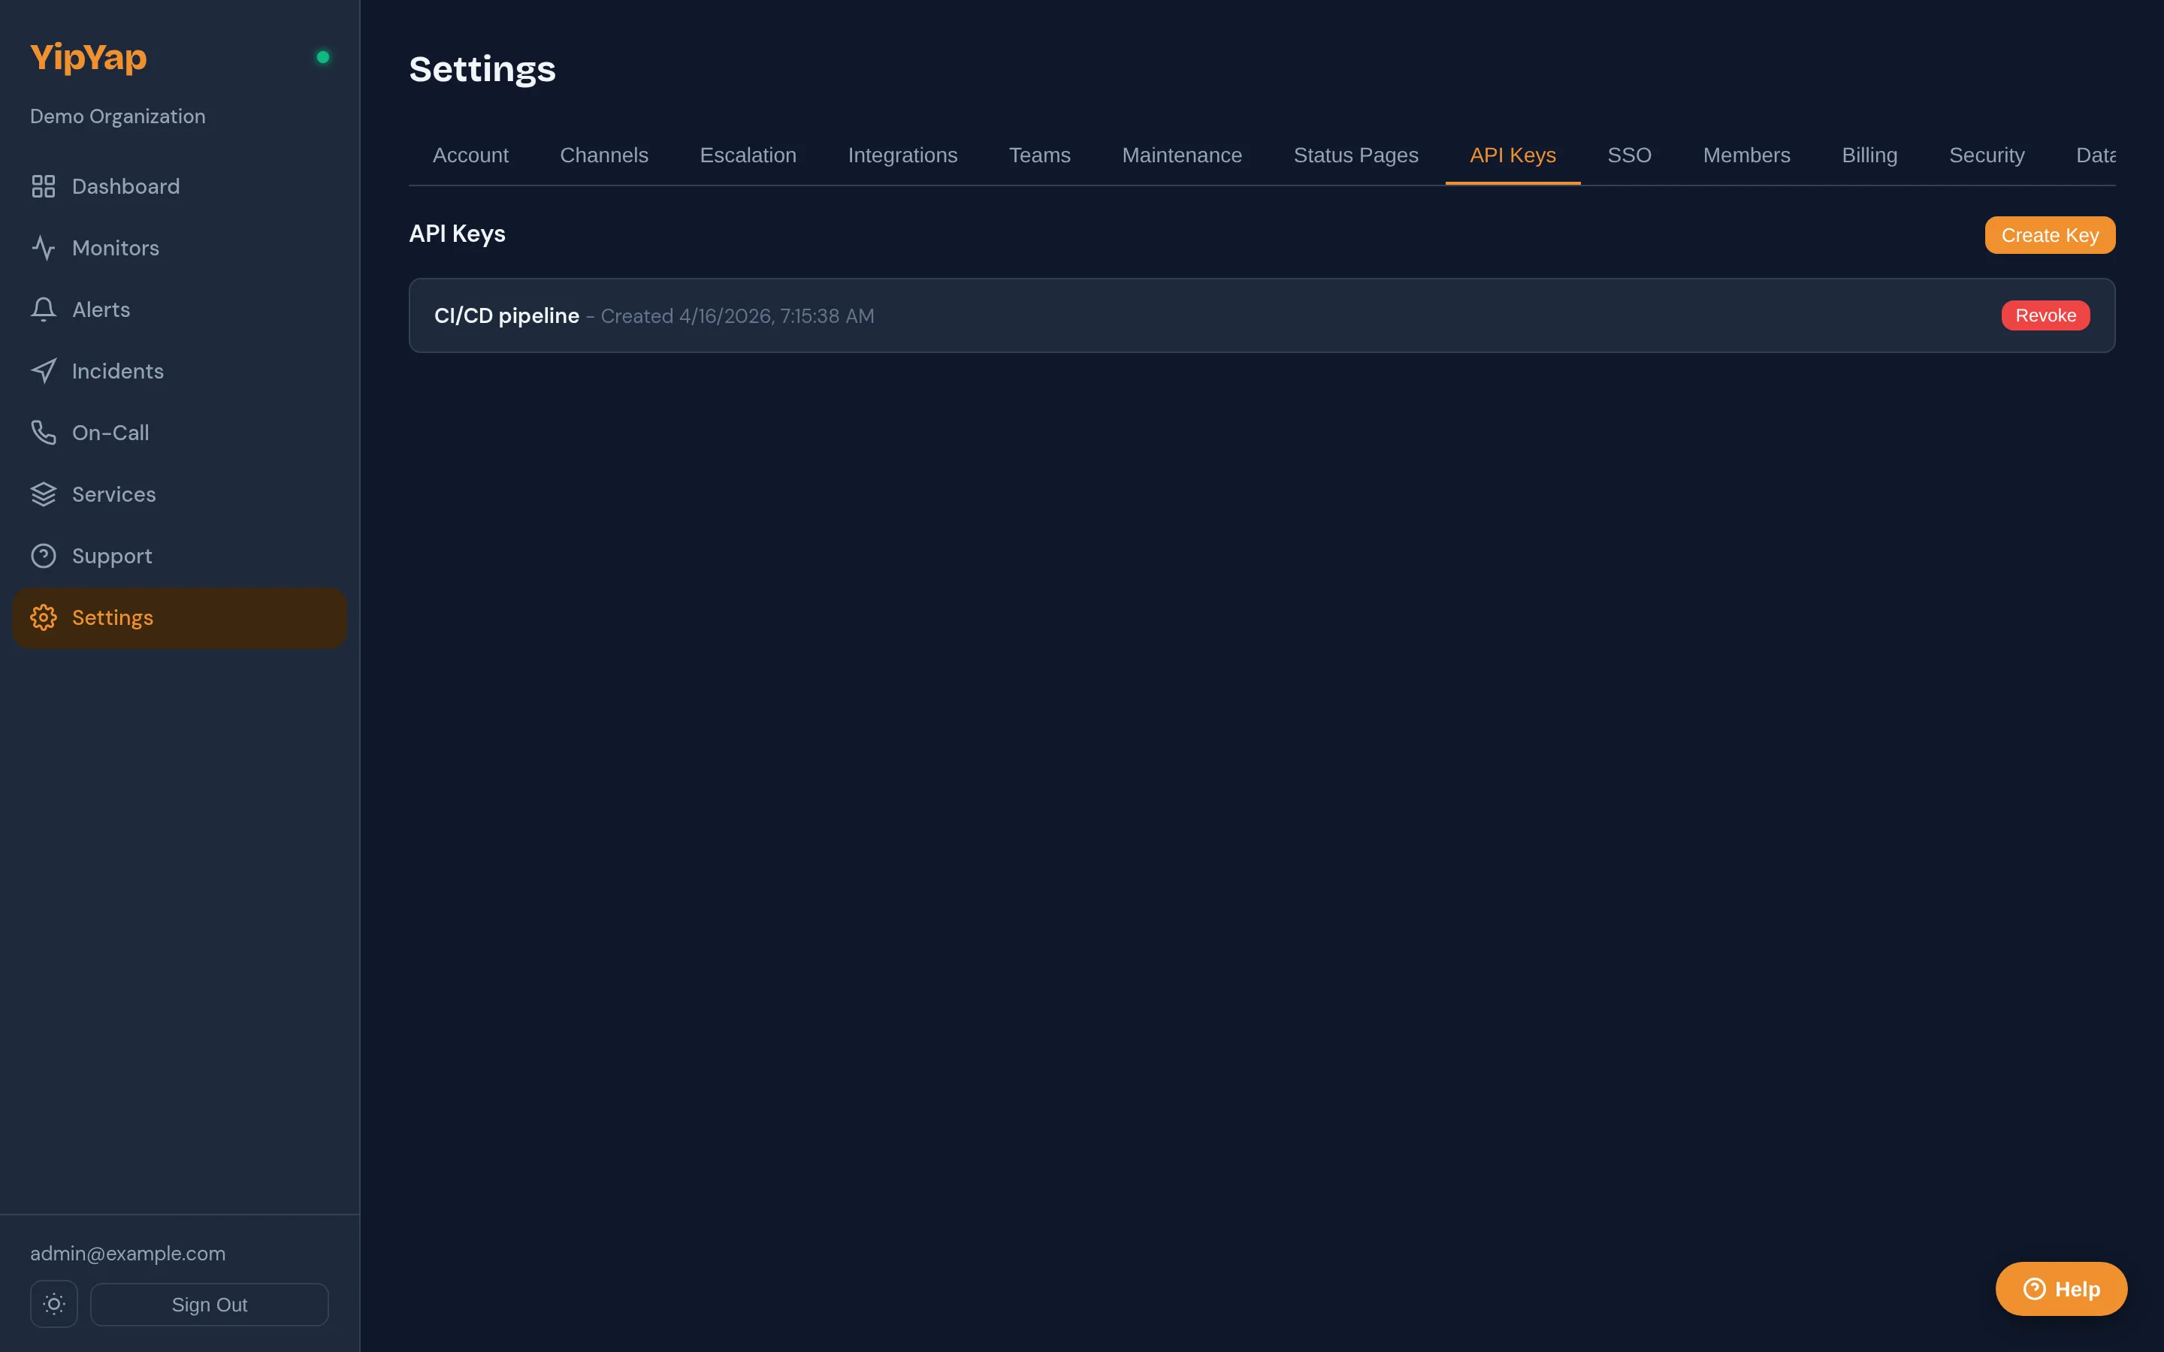
Task: Click the Monitors activity icon
Action: point(43,248)
